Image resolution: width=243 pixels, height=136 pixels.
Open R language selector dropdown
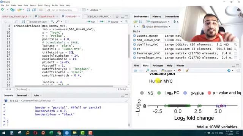(x=136, y=26)
